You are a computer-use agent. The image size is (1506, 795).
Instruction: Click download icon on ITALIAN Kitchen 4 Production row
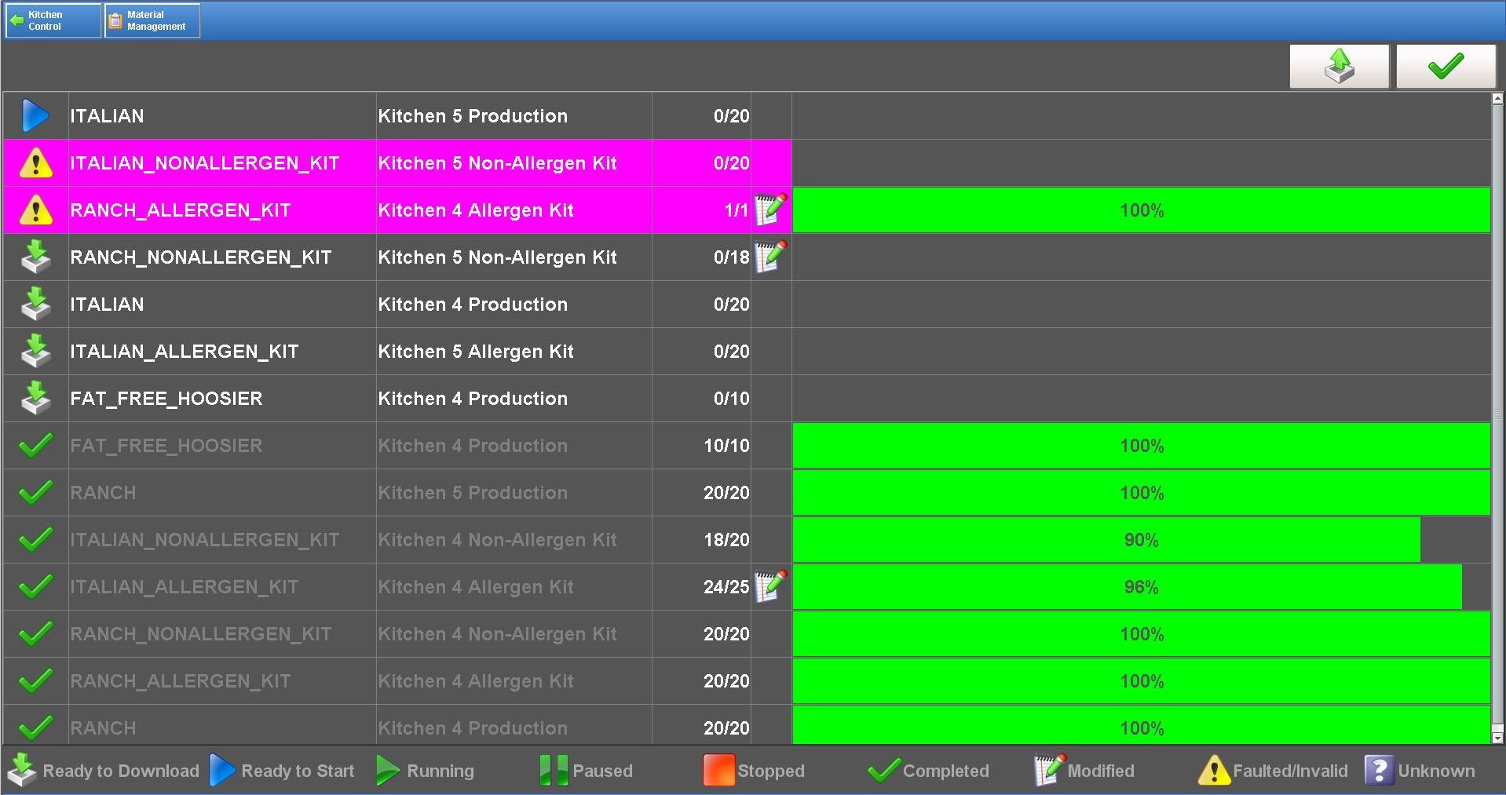pos(35,305)
